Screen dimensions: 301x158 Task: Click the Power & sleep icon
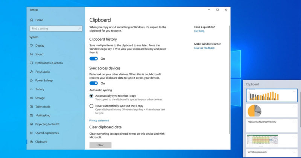(31, 81)
